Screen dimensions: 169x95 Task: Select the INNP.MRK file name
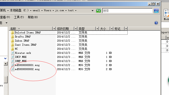pyautogui.click(x=21, y=61)
